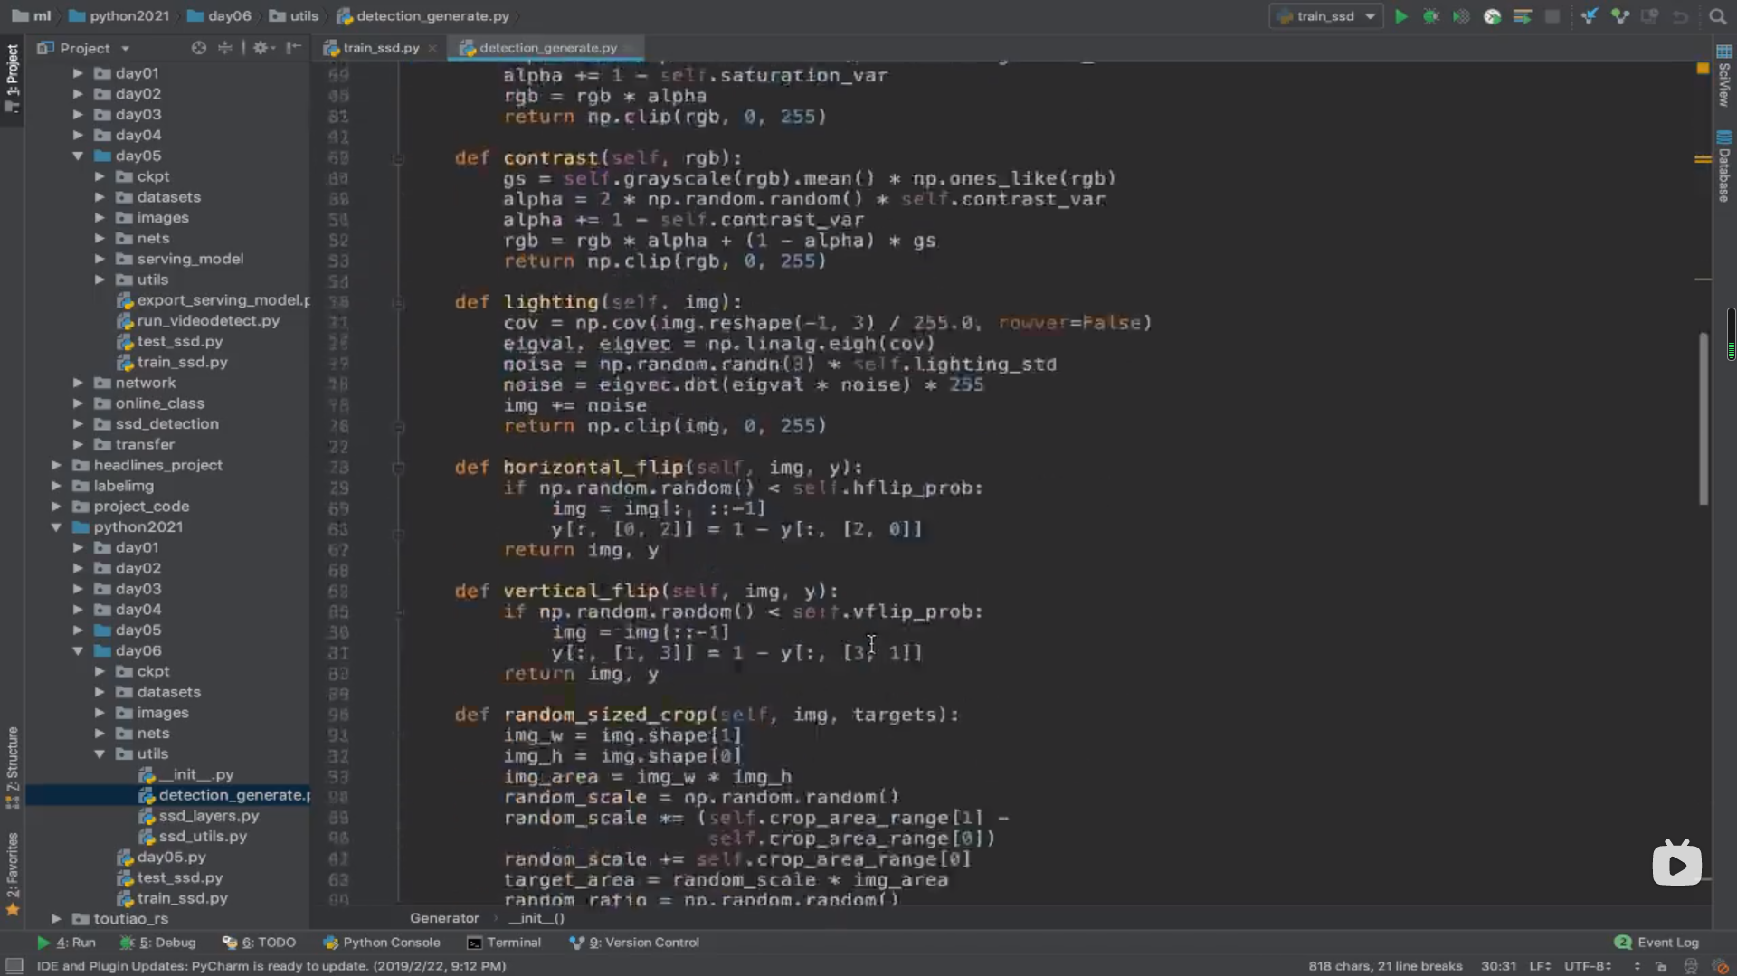Viewport: 1737px width, 976px height.
Task: Click the Git branch status icon
Action: click(x=1637, y=966)
